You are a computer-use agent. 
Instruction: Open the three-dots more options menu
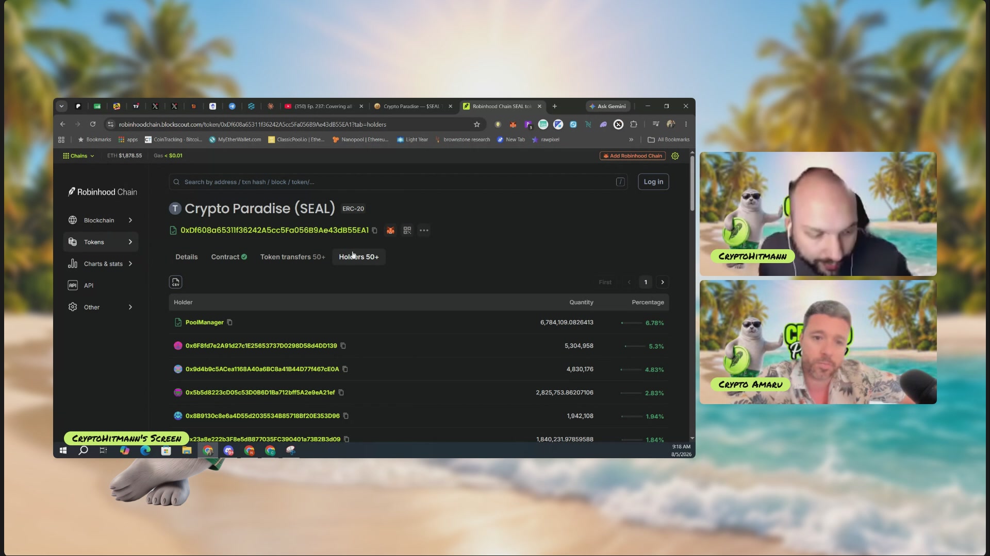coord(424,231)
